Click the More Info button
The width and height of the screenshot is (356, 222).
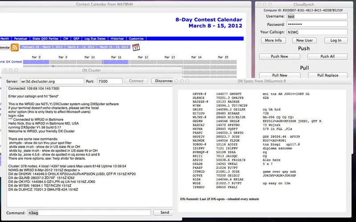click(x=273, y=40)
